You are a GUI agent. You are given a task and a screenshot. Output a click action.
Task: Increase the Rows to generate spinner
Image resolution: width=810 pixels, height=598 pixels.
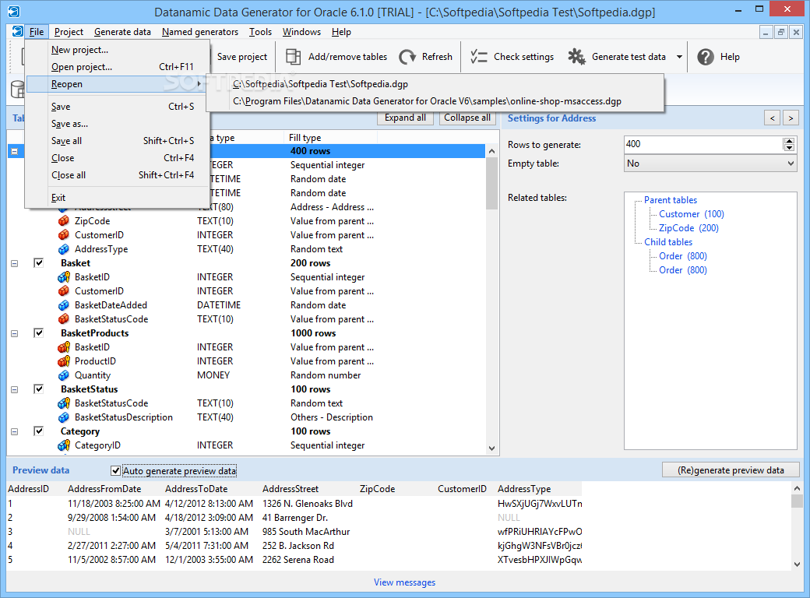(789, 141)
